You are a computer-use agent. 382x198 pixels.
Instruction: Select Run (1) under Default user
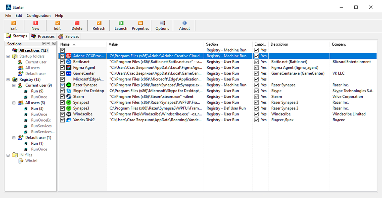pyautogui.click(x=37, y=143)
